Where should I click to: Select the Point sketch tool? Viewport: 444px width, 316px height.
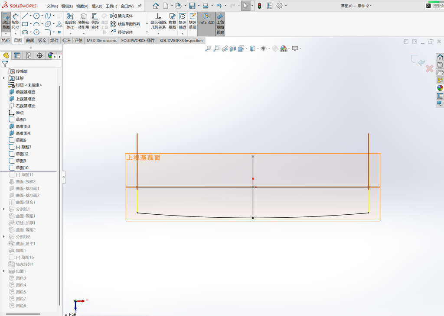[59, 32]
